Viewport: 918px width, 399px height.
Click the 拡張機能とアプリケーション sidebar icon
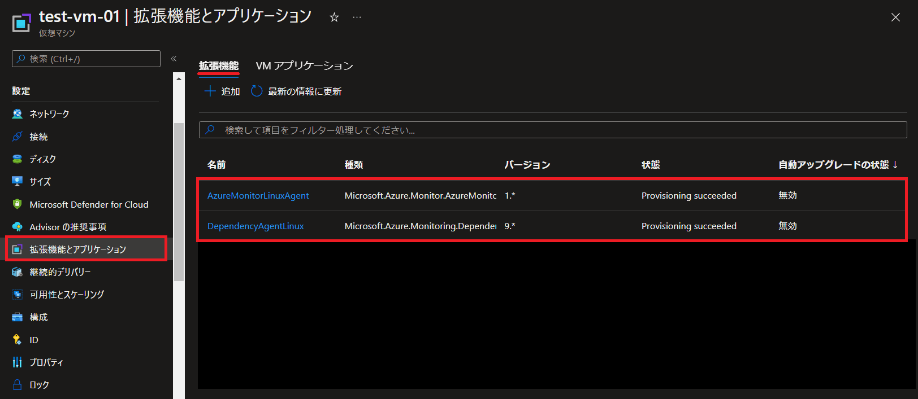[18, 249]
